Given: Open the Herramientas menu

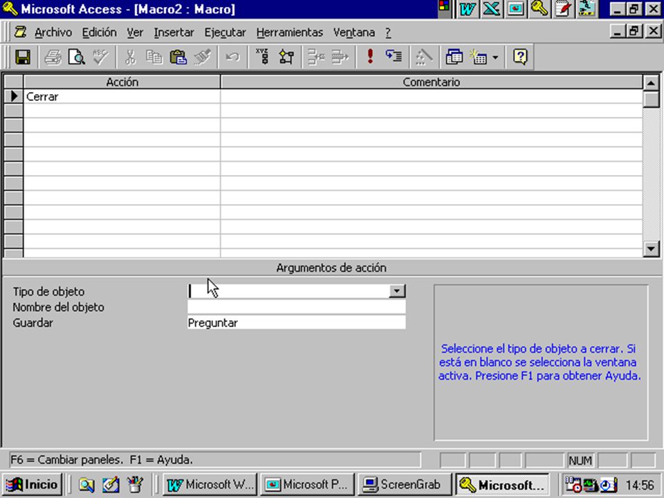Looking at the screenshot, I should (x=290, y=33).
